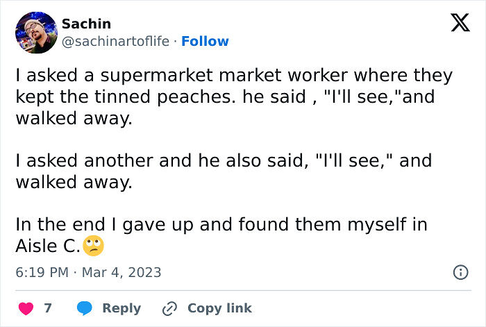This screenshot has height=327, width=486.
Task: Click the display name Sachin
Action: [x=86, y=24]
